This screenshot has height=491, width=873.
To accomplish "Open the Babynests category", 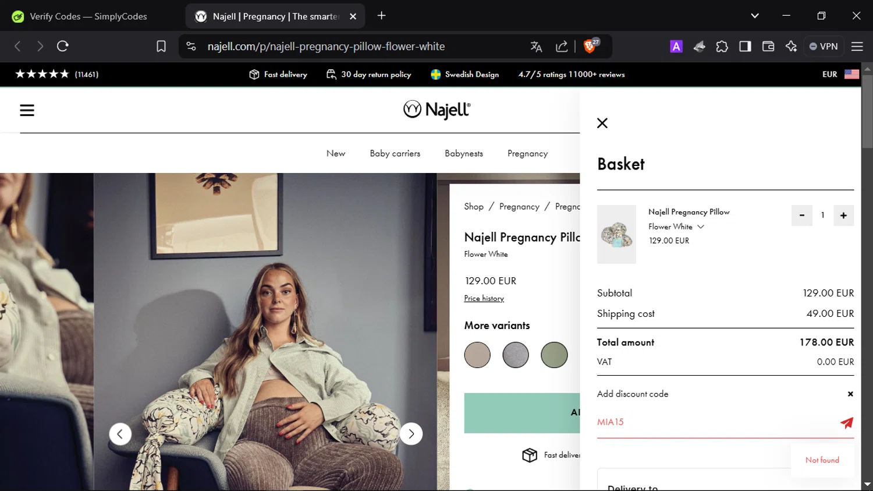I will click(464, 153).
